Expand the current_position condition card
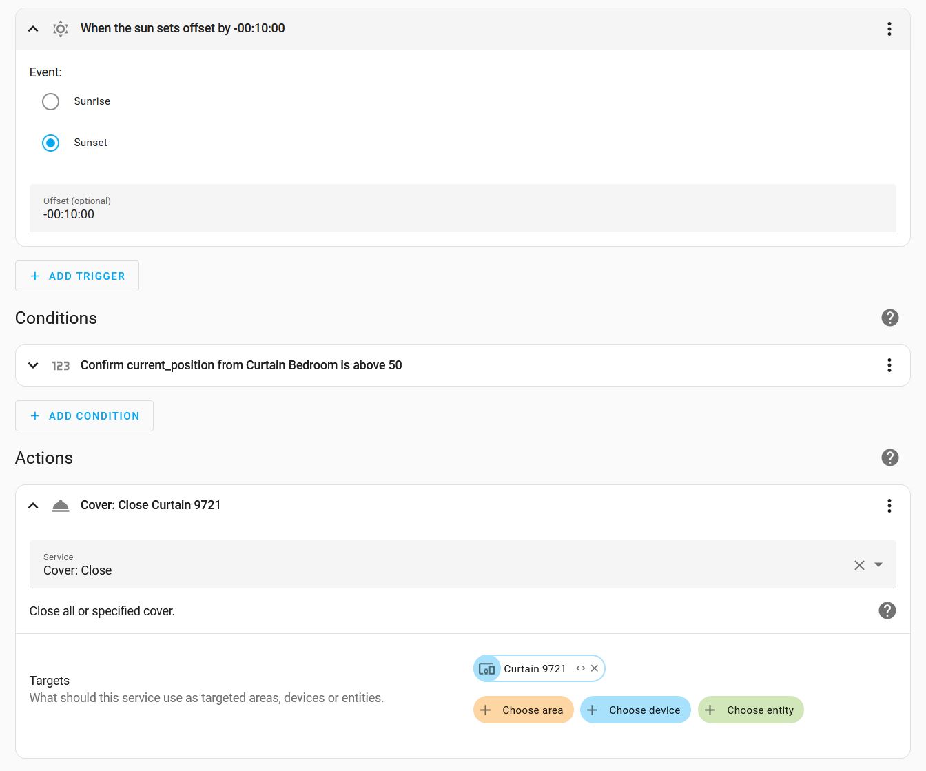The width and height of the screenshot is (926, 771). tap(33, 365)
